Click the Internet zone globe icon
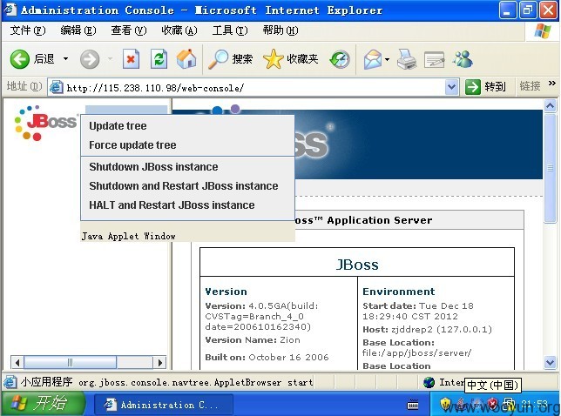561x416 pixels. point(429,382)
